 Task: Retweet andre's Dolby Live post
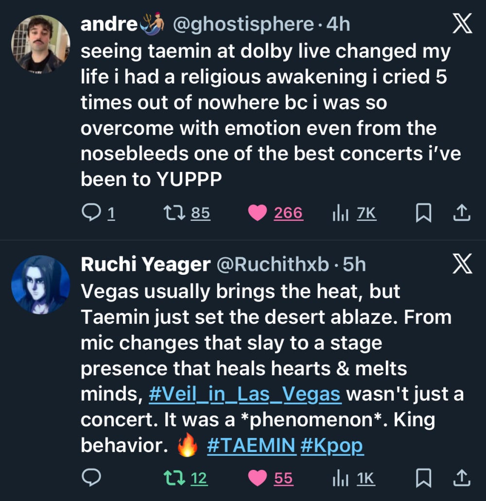click(171, 213)
